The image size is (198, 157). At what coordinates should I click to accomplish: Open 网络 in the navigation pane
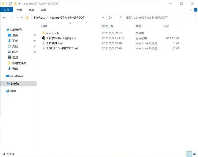click(13, 91)
